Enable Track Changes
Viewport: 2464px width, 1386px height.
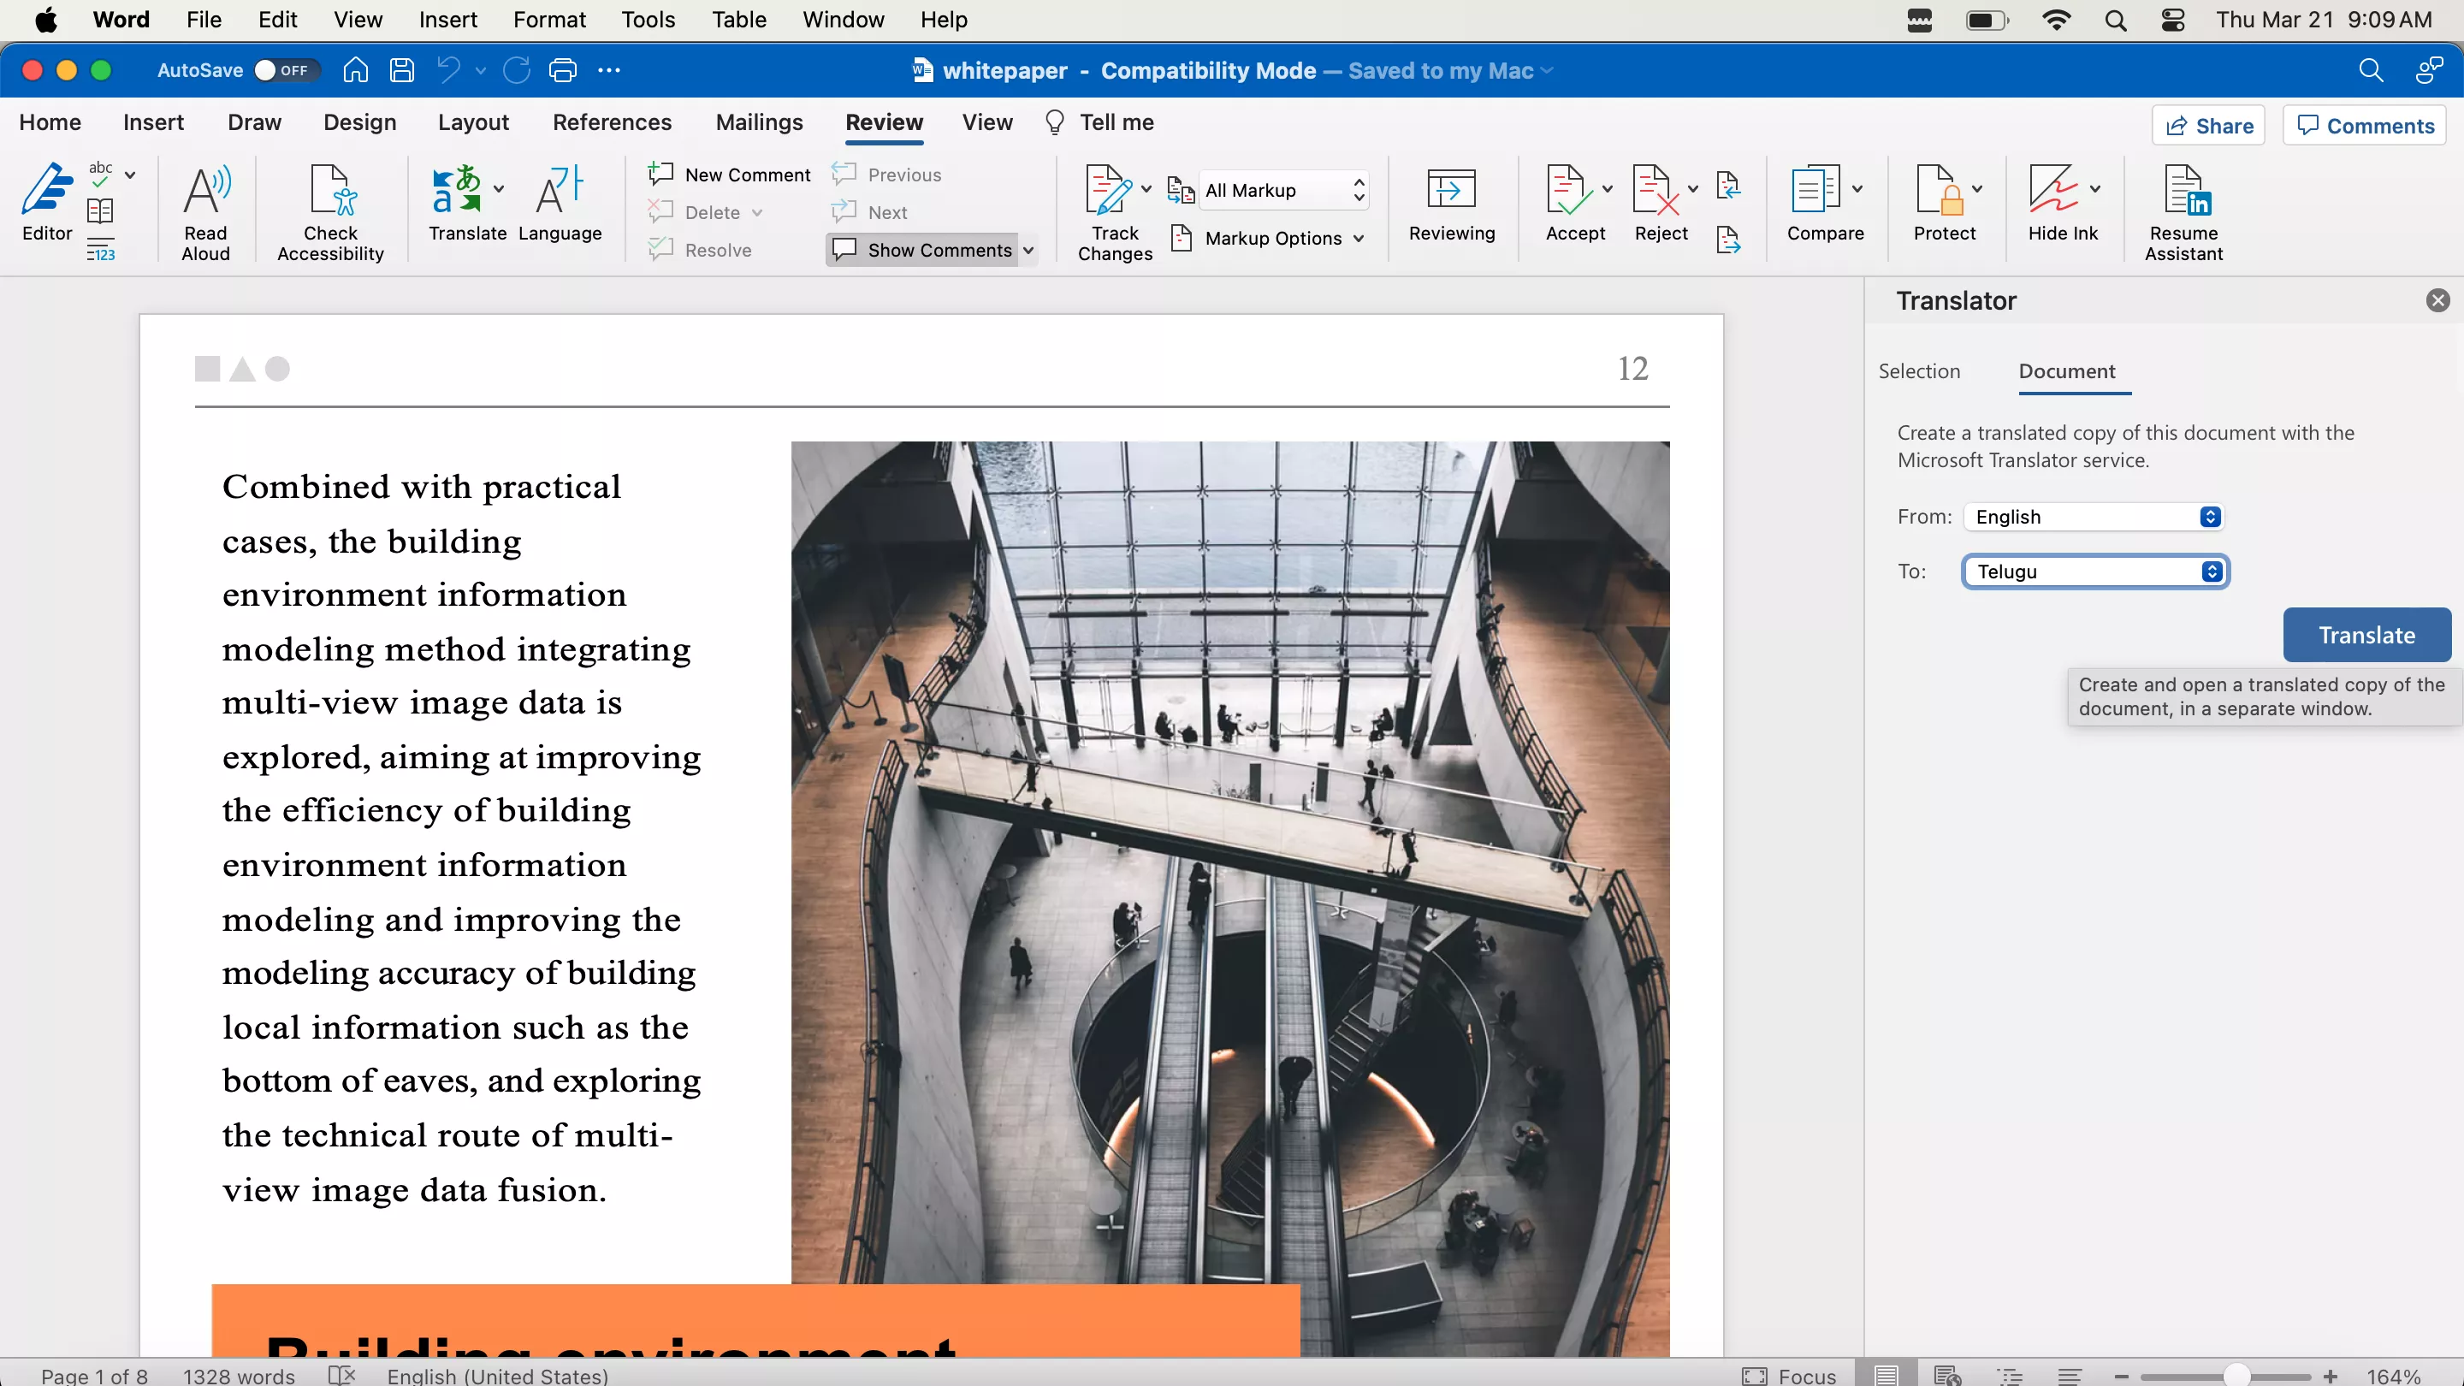click(1113, 210)
